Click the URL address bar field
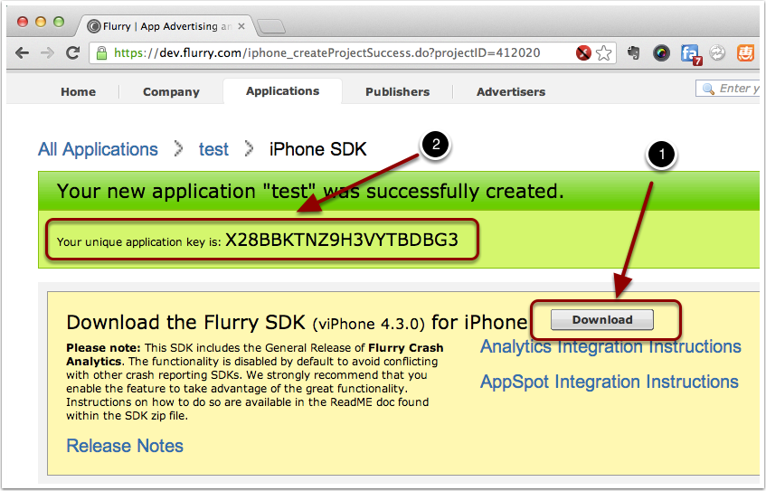 click(344, 53)
